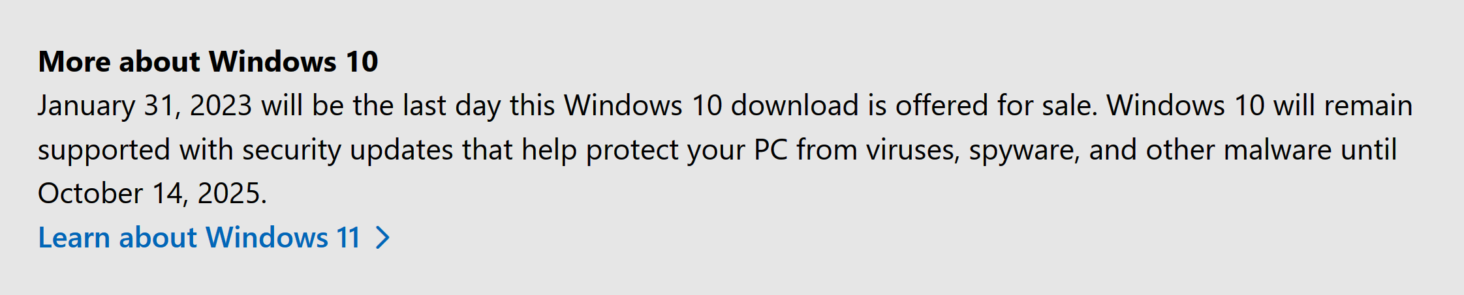Open the Learn about Windows 11 link
The image size is (1464, 295).
(x=199, y=238)
